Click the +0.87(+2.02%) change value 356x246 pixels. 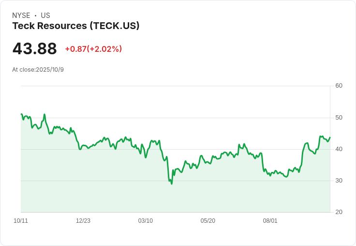click(93, 49)
